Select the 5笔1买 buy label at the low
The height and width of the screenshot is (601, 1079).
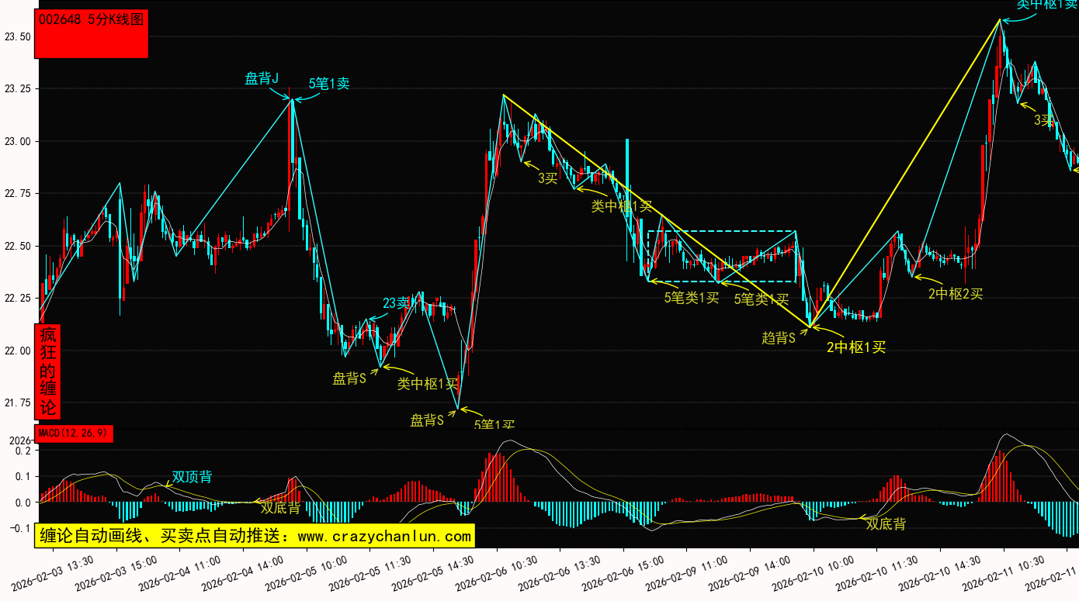[x=494, y=424]
